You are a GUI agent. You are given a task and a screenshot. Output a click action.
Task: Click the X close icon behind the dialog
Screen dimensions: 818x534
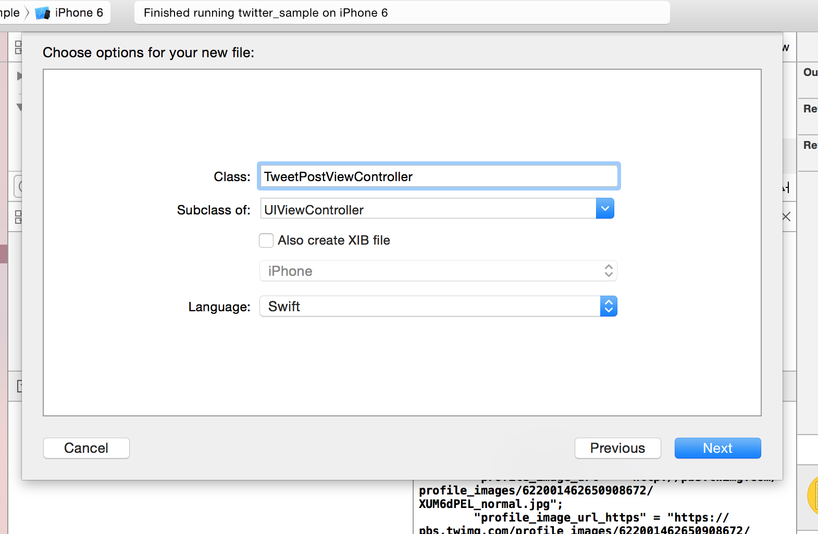coord(786,217)
